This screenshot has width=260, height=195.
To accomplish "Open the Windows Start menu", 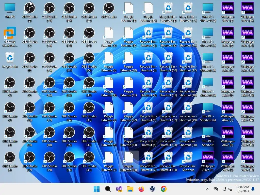I will click(x=96, y=189).
